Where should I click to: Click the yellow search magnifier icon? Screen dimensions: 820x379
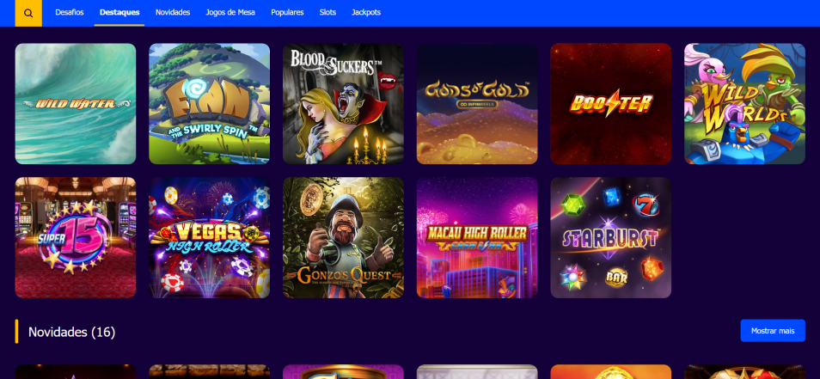[x=28, y=13]
